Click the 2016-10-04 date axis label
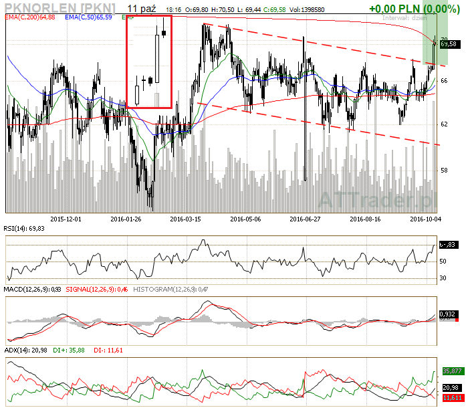The image size is (468, 410). pyautogui.click(x=425, y=219)
